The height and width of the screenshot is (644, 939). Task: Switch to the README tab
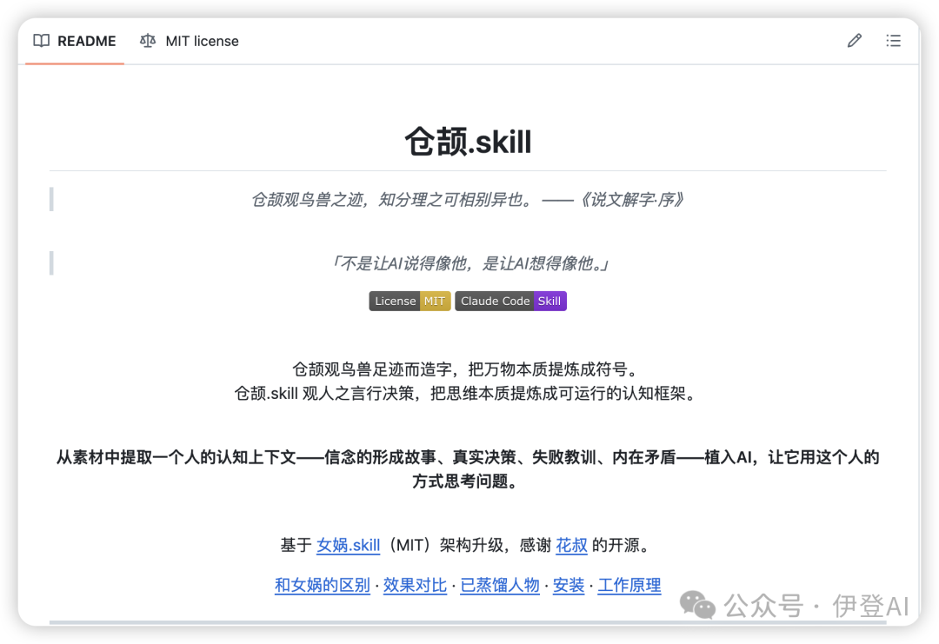[x=86, y=41]
